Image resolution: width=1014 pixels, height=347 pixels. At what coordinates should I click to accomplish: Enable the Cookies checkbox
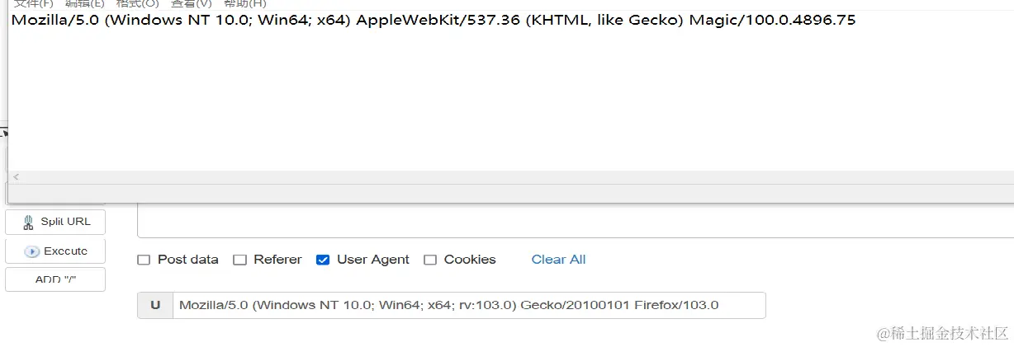(x=430, y=260)
